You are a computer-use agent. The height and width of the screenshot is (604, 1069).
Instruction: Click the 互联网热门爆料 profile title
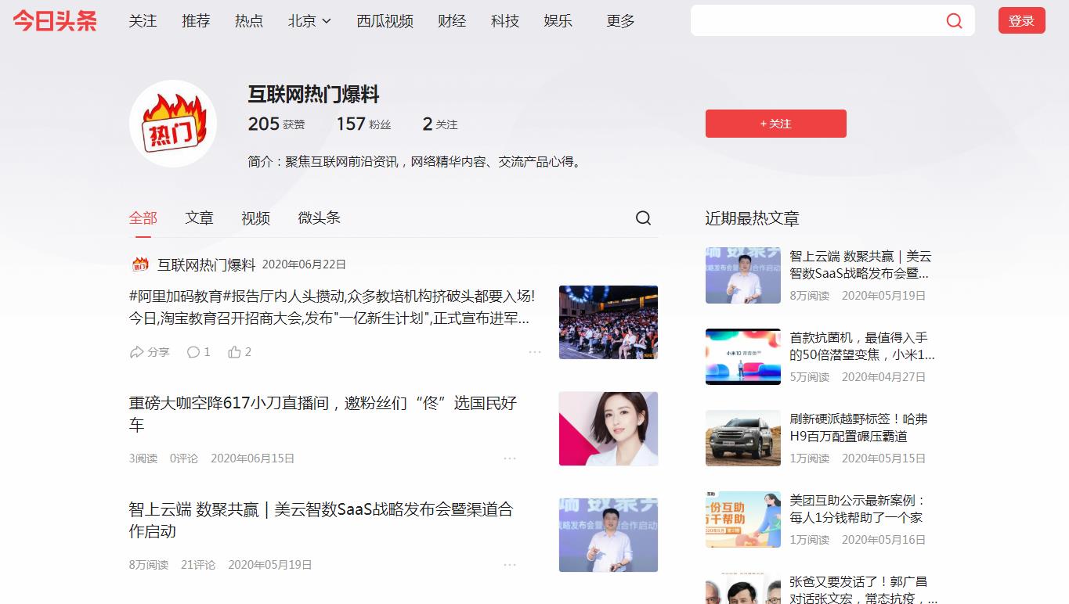tap(314, 95)
